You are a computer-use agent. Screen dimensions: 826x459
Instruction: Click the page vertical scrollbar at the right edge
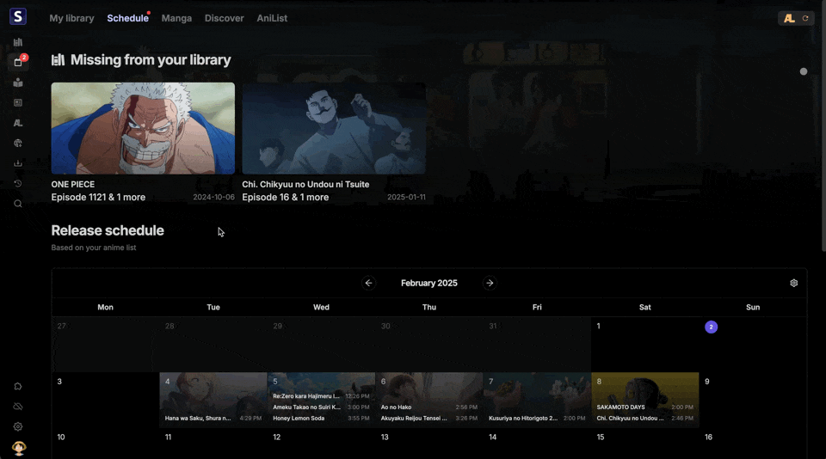(823, 126)
